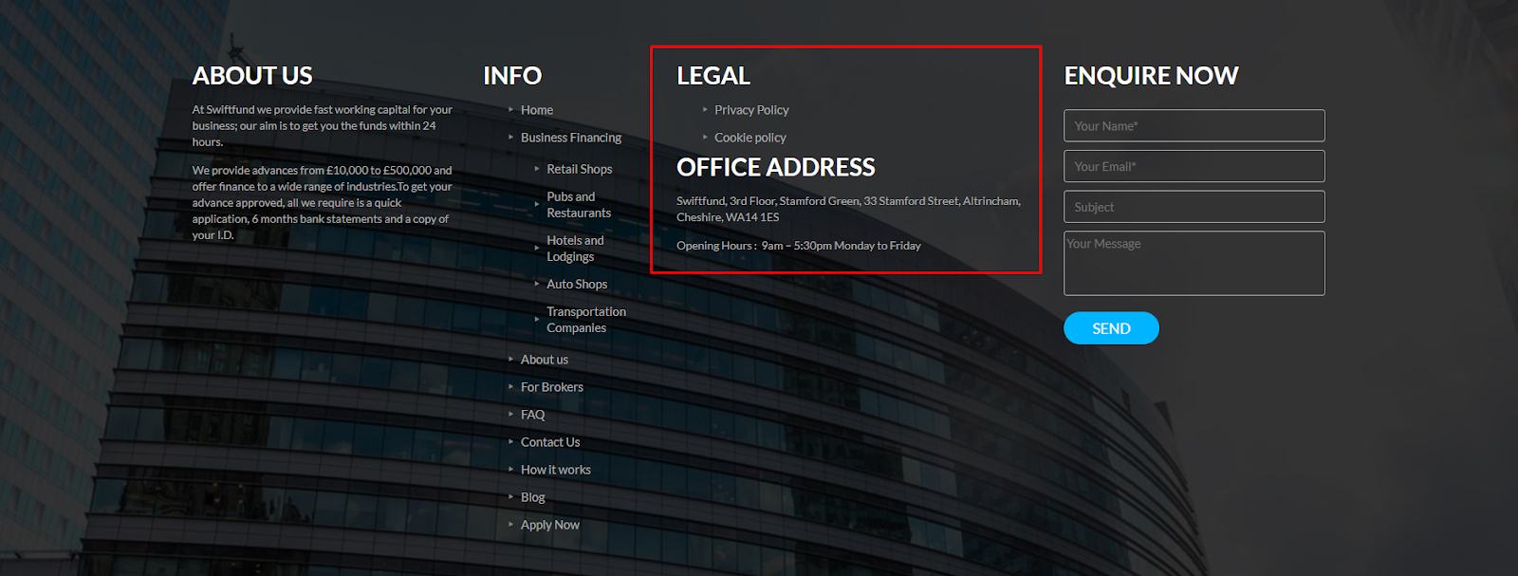This screenshot has height=576, width=1518.
Task: Visit Hotels and Lodgings page
Action: 575,249
